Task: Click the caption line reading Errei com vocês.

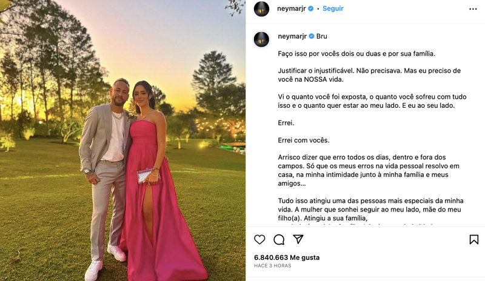Action: (x=304, y=140)
